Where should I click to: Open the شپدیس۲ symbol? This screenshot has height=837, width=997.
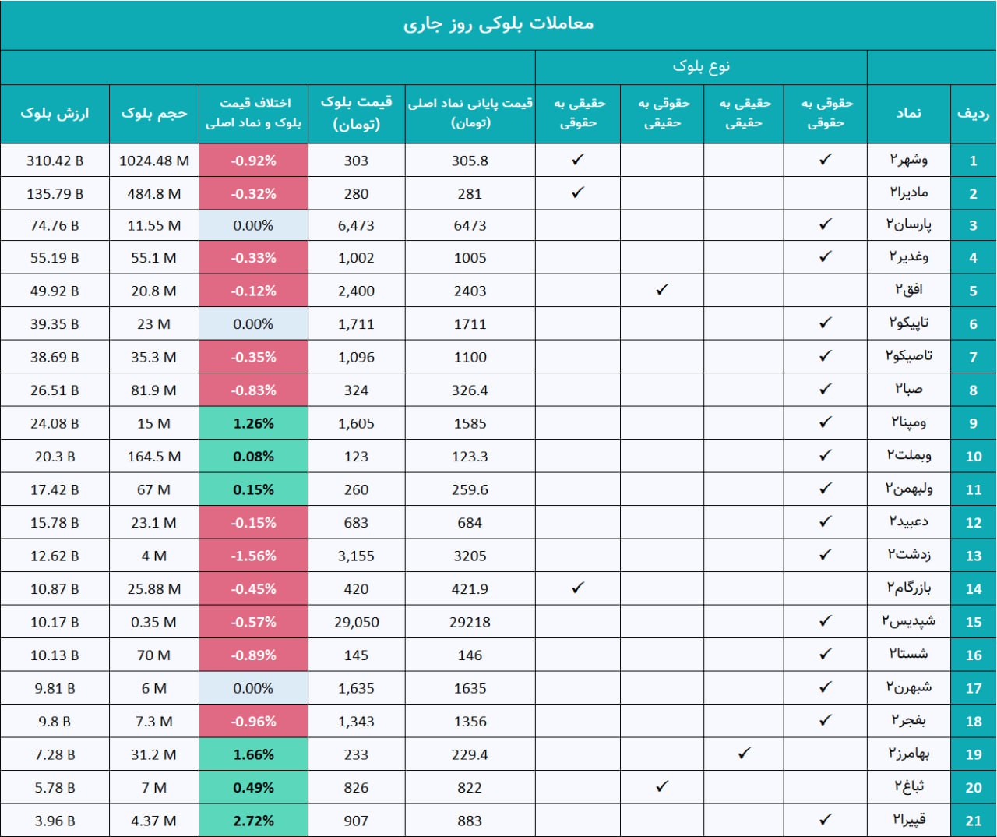[x=908, y=621]
